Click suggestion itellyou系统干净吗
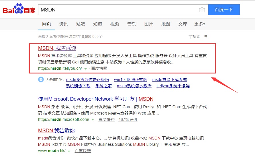 pos(173,86)
